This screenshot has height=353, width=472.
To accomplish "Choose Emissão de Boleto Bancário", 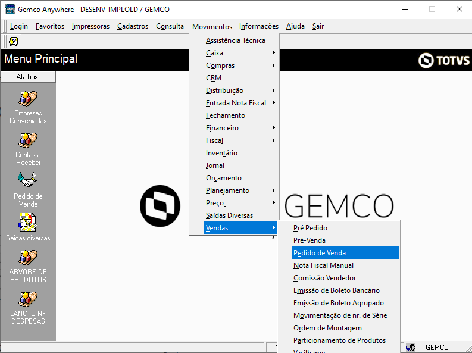I will tap(346, 290).
